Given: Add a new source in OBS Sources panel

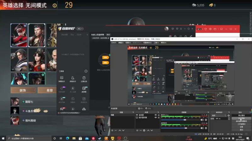Looking at the screenshot, I should [x=137, y=130].
